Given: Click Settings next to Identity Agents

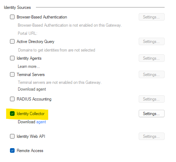Looking at the screenshot, I should point(151,58).
